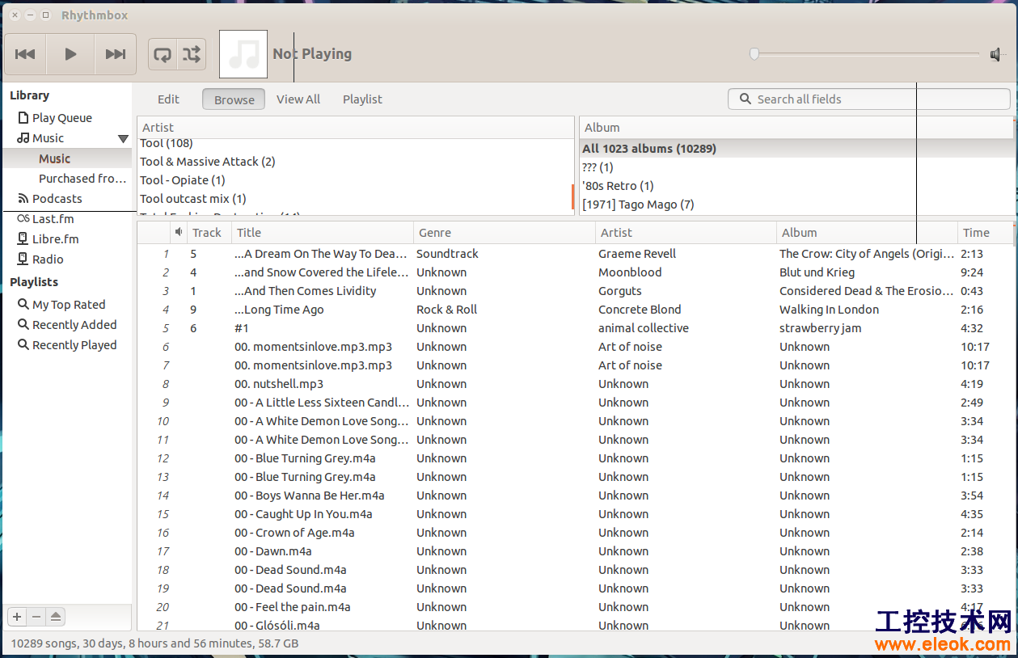Click the eject button in sidebar

55,617
